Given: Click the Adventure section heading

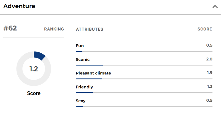Looking at the screenshot, I should (x=19, y=6).
